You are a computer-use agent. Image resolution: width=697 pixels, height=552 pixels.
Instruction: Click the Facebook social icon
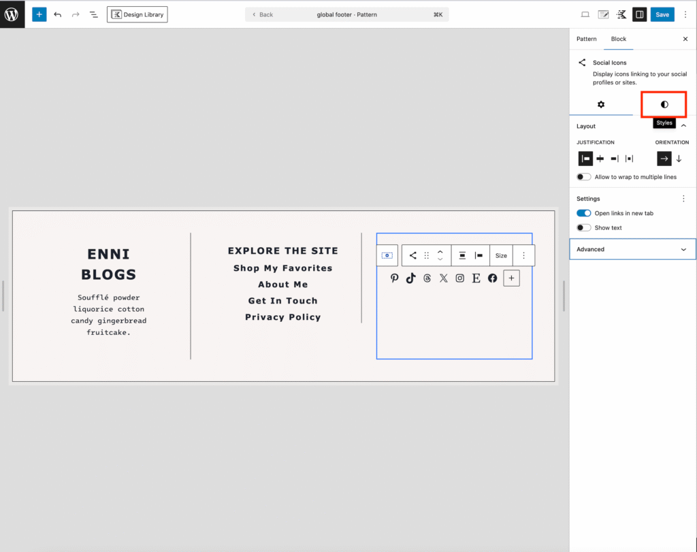[x=493, y=278]
